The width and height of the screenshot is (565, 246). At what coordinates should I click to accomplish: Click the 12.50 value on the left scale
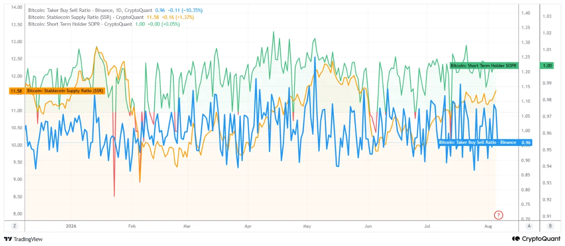pyautogui.click(x=16, y=59)
